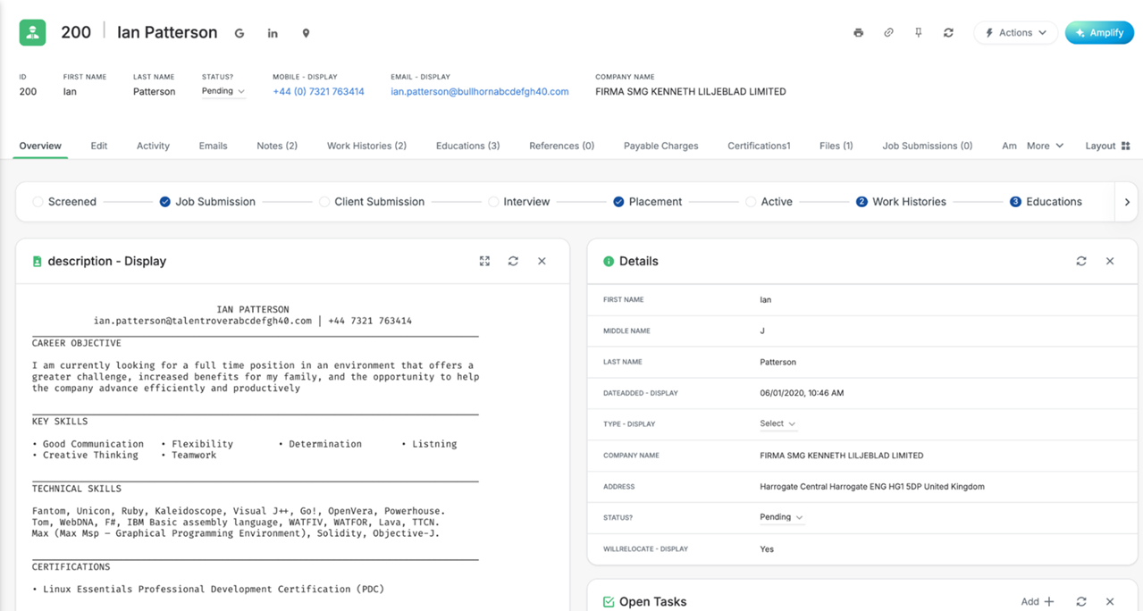Refresh the Open Tasks card
Image resolution: width=1143 pixels, height=611 pixels.
point(1081,602)
